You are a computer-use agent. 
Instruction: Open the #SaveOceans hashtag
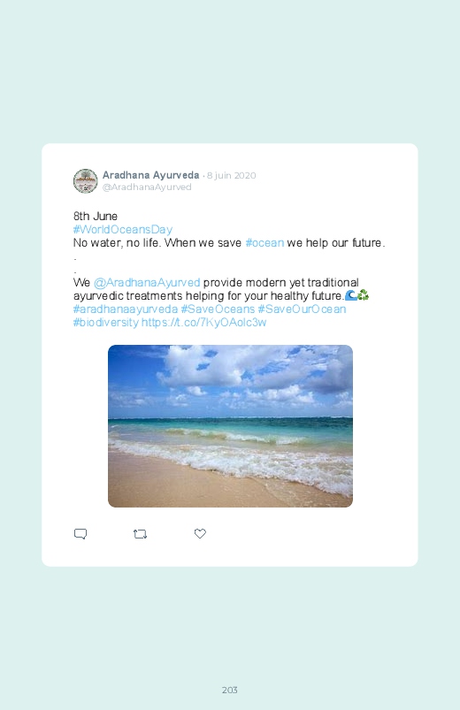pyautogui.click(x=218, y=309)
